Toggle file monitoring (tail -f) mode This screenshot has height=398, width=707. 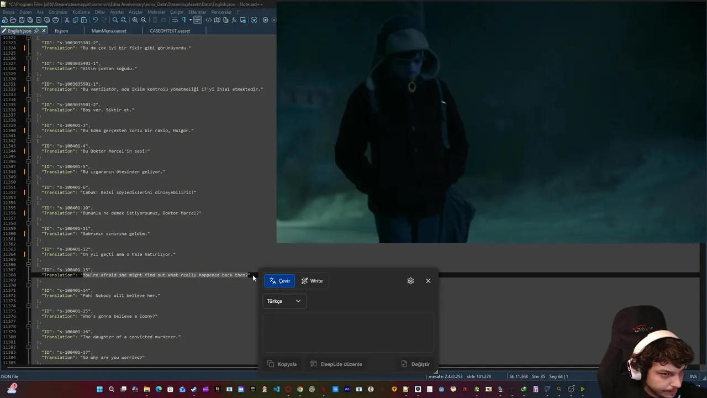255,20
